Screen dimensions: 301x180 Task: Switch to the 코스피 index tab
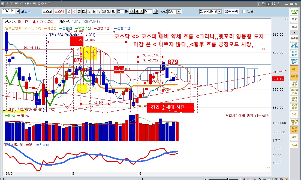[47, 11]
